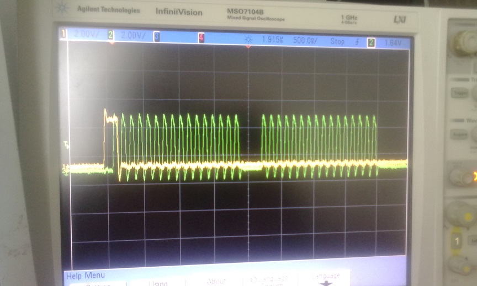Tap the red channel 4 indicator
This screenshot has height=286, width=477.
(201, 38)
